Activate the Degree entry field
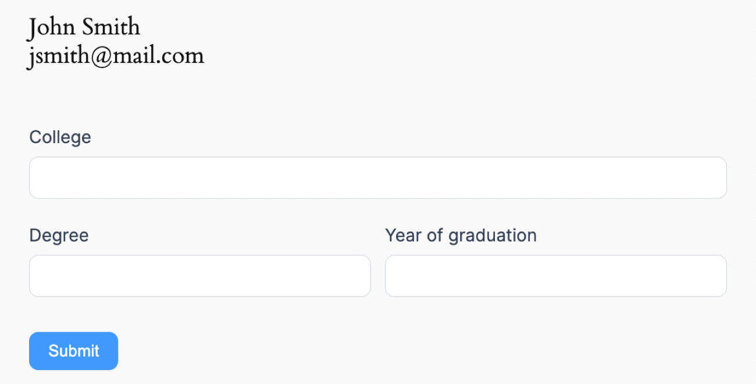 [199, 276]
